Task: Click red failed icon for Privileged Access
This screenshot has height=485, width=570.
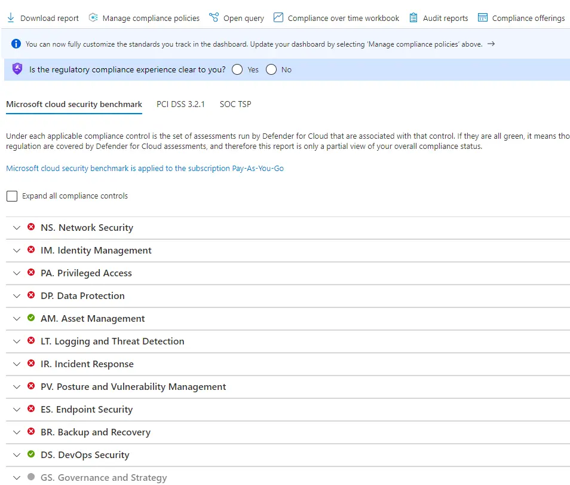Action: click(31, 273)
